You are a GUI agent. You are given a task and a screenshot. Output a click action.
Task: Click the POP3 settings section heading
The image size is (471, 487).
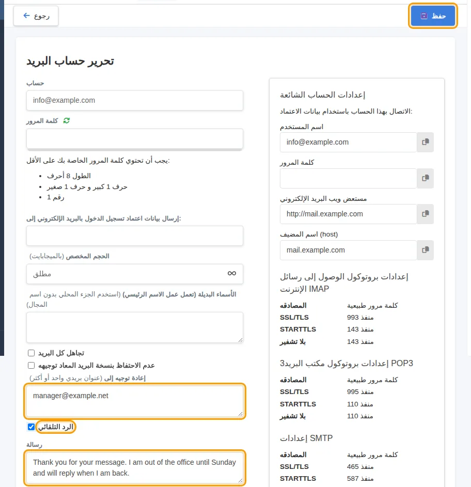coord(347,363)
